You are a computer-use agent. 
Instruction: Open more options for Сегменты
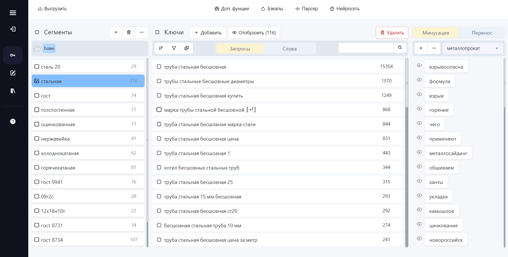pyautogui.click(x=142, y=32)
